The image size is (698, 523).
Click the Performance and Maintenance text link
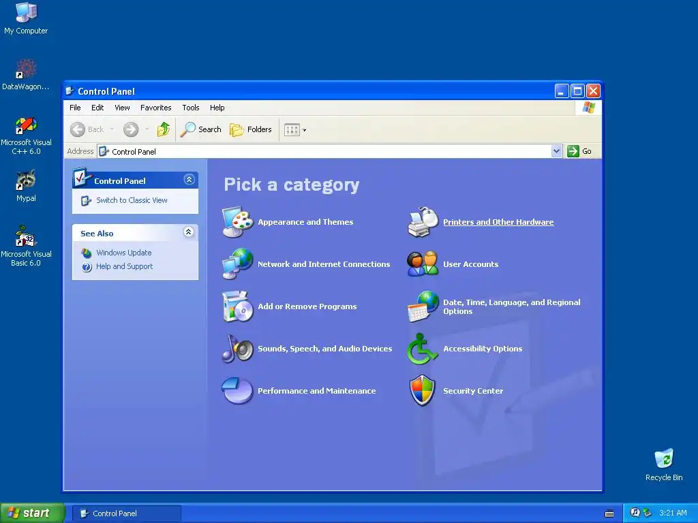[x=316, y=391]
